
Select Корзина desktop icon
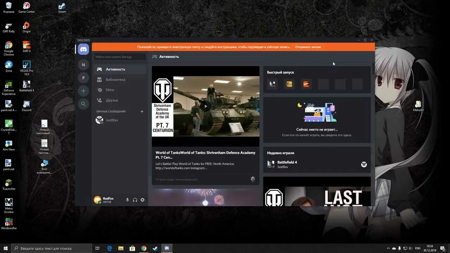coord(9,7)
